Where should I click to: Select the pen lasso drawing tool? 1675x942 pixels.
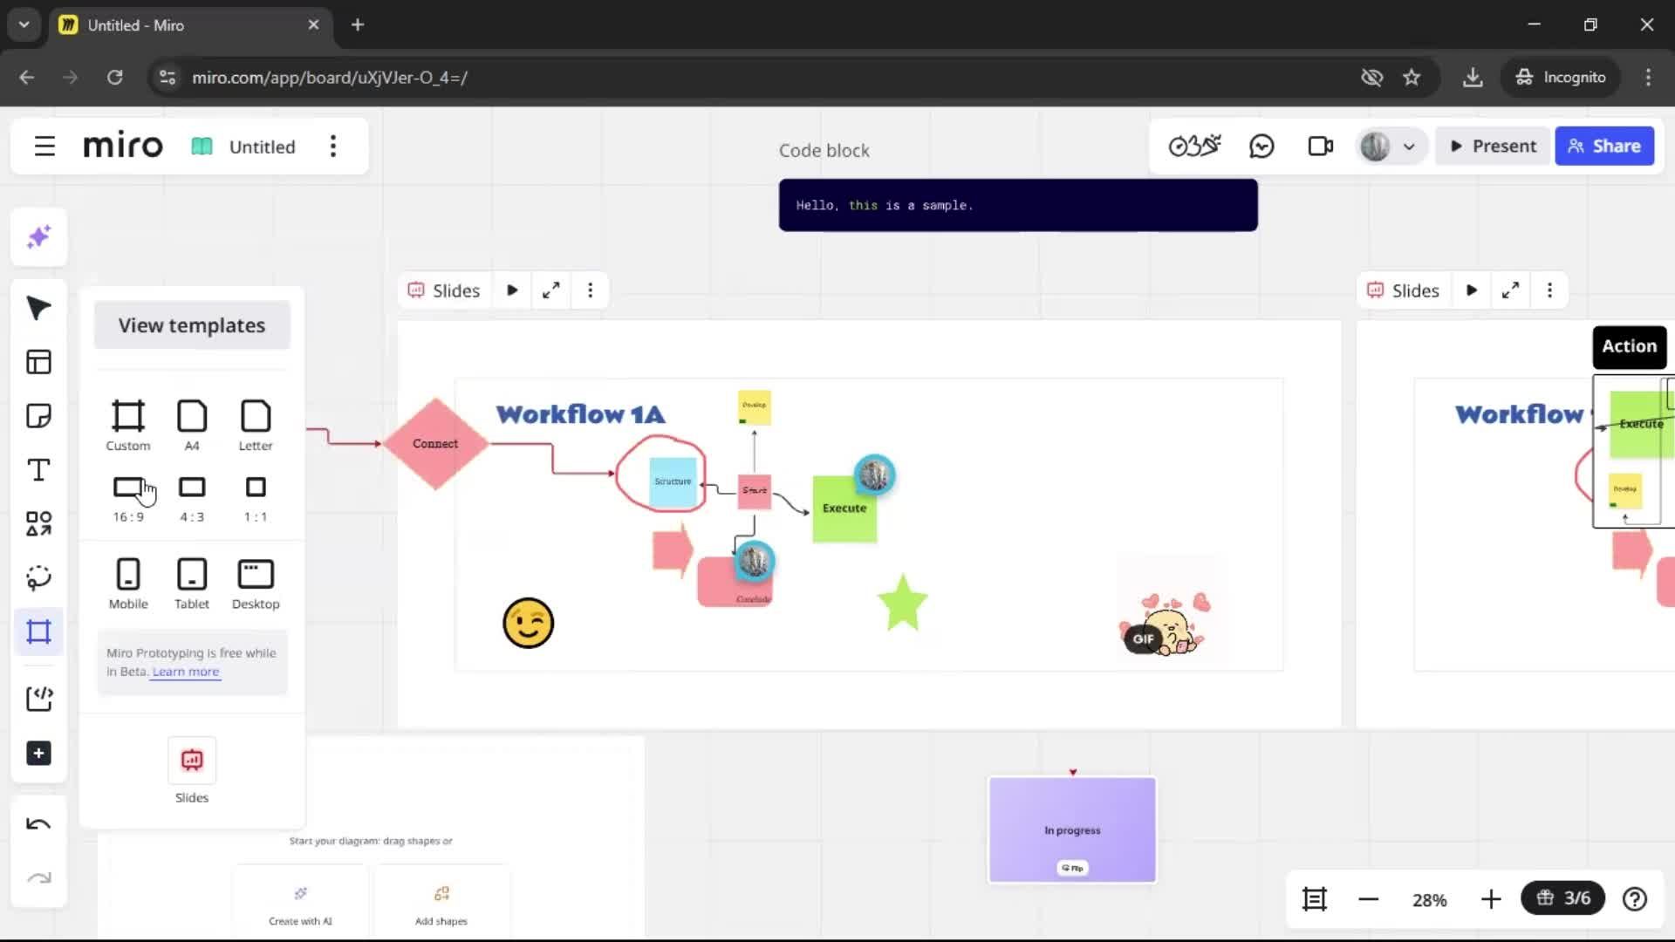(38, 577)
